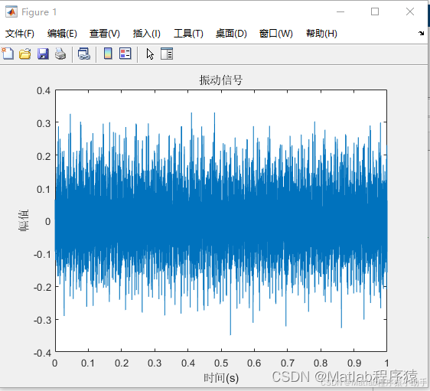Viewport: 430px width, 391px height.
Task: Minimize the Figure 1 window
Action: pos(340,11)
